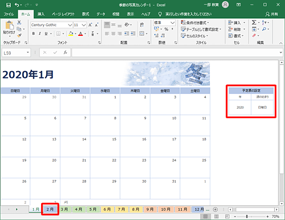Collapse the ribbon with the up chevron
Screen dimensions: 285x220
[280, 43]
